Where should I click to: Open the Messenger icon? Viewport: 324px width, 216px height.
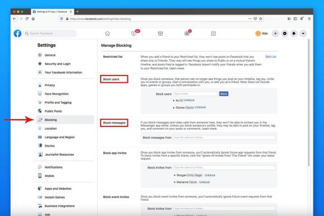(x=285, y=34)
